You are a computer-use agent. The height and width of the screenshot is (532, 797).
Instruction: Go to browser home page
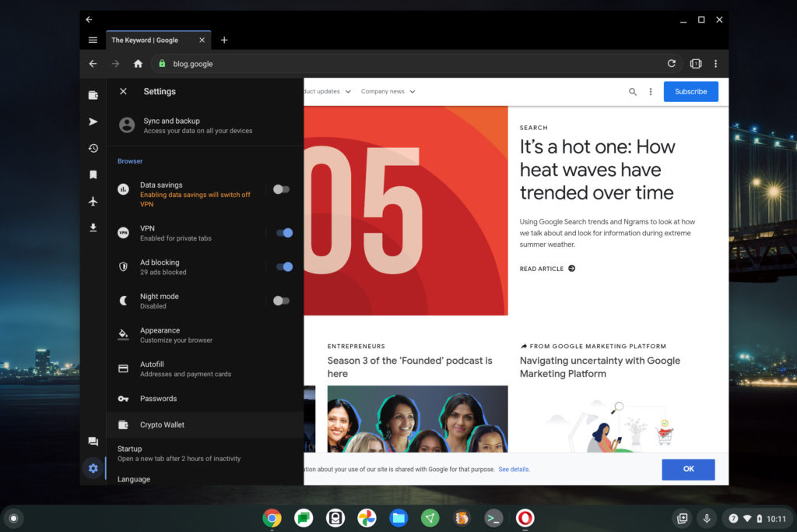[138, 64]
